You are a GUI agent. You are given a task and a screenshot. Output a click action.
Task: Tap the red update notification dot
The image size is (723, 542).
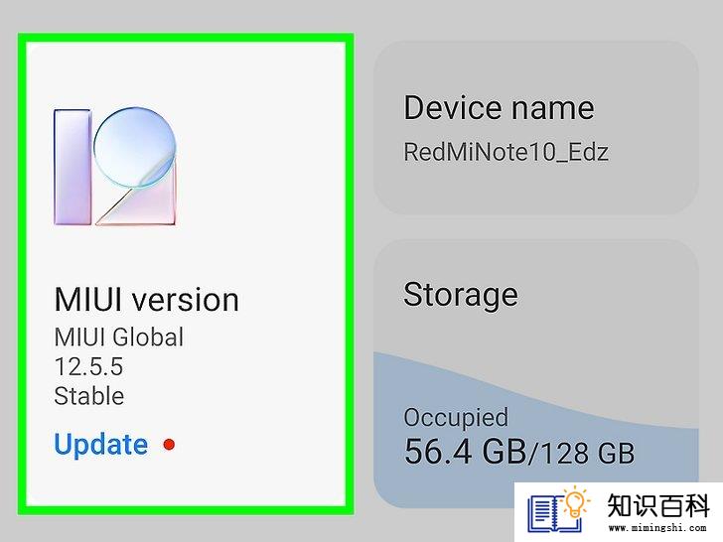click(x=169, y=445)
